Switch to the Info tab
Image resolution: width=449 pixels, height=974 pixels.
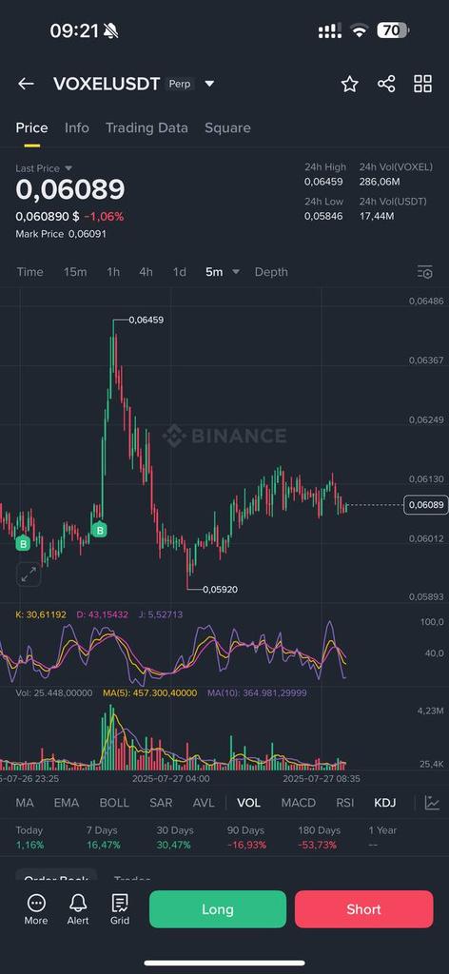77,128
